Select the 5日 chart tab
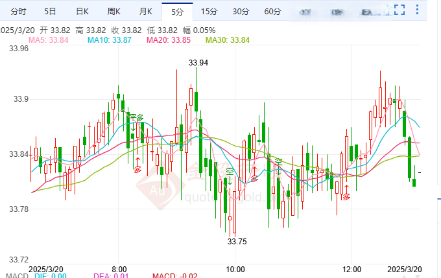 (50, 12)
